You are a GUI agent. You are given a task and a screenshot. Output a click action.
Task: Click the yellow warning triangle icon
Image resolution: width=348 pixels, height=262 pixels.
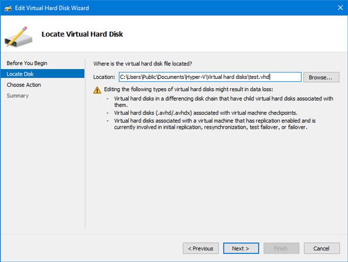[97, 90]
